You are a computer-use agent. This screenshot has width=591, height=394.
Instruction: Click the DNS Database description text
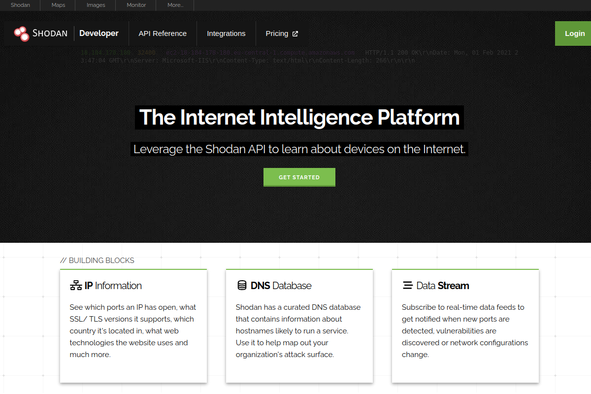(x=298, y=331)
